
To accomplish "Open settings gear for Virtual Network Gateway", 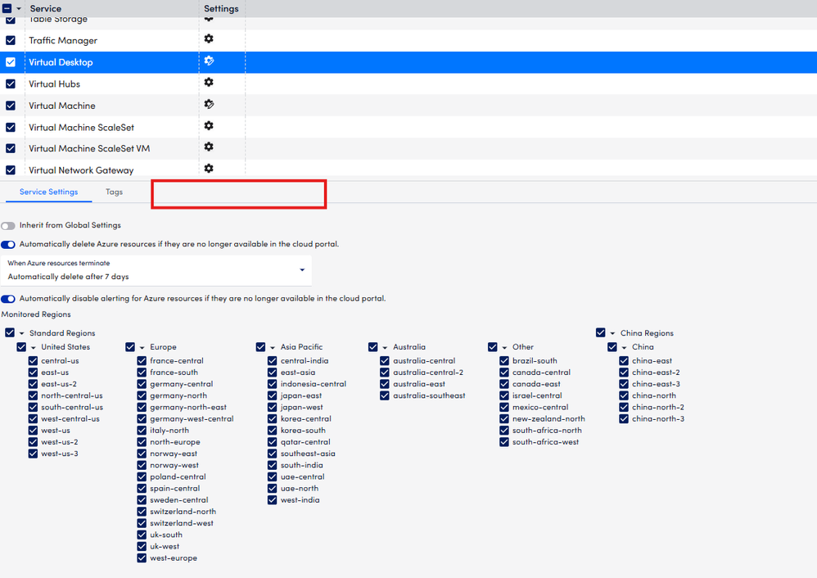I will [x=209, y=169].
